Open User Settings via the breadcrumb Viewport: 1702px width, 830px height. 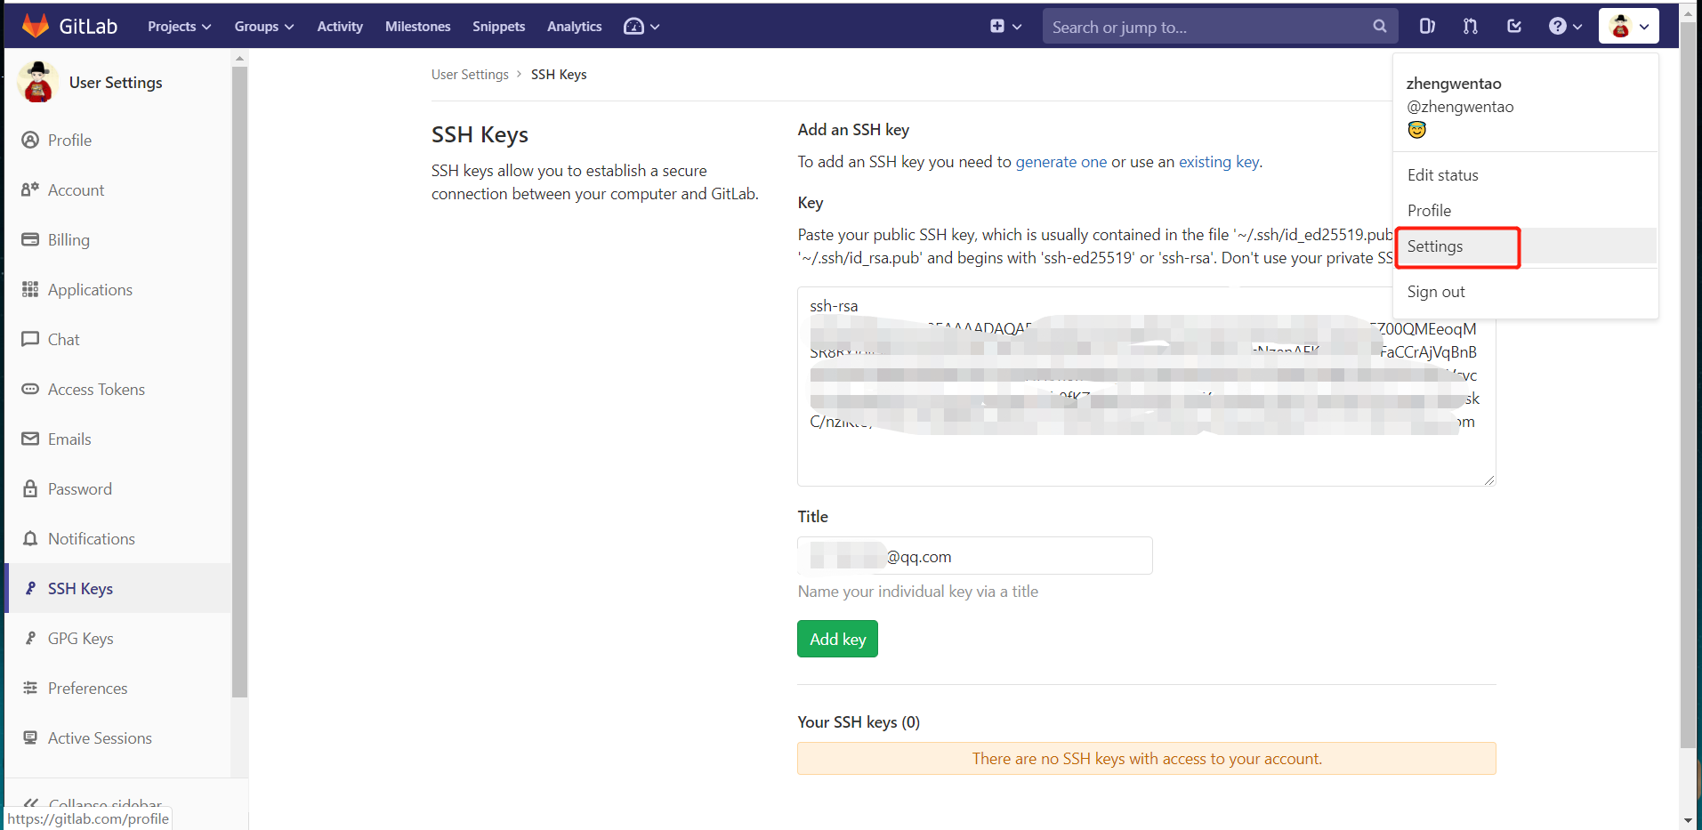[470, 74]
